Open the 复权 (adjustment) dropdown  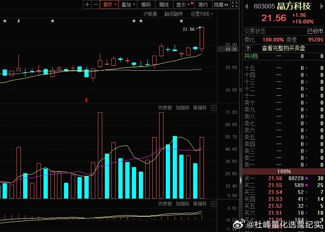click(109, 5)
